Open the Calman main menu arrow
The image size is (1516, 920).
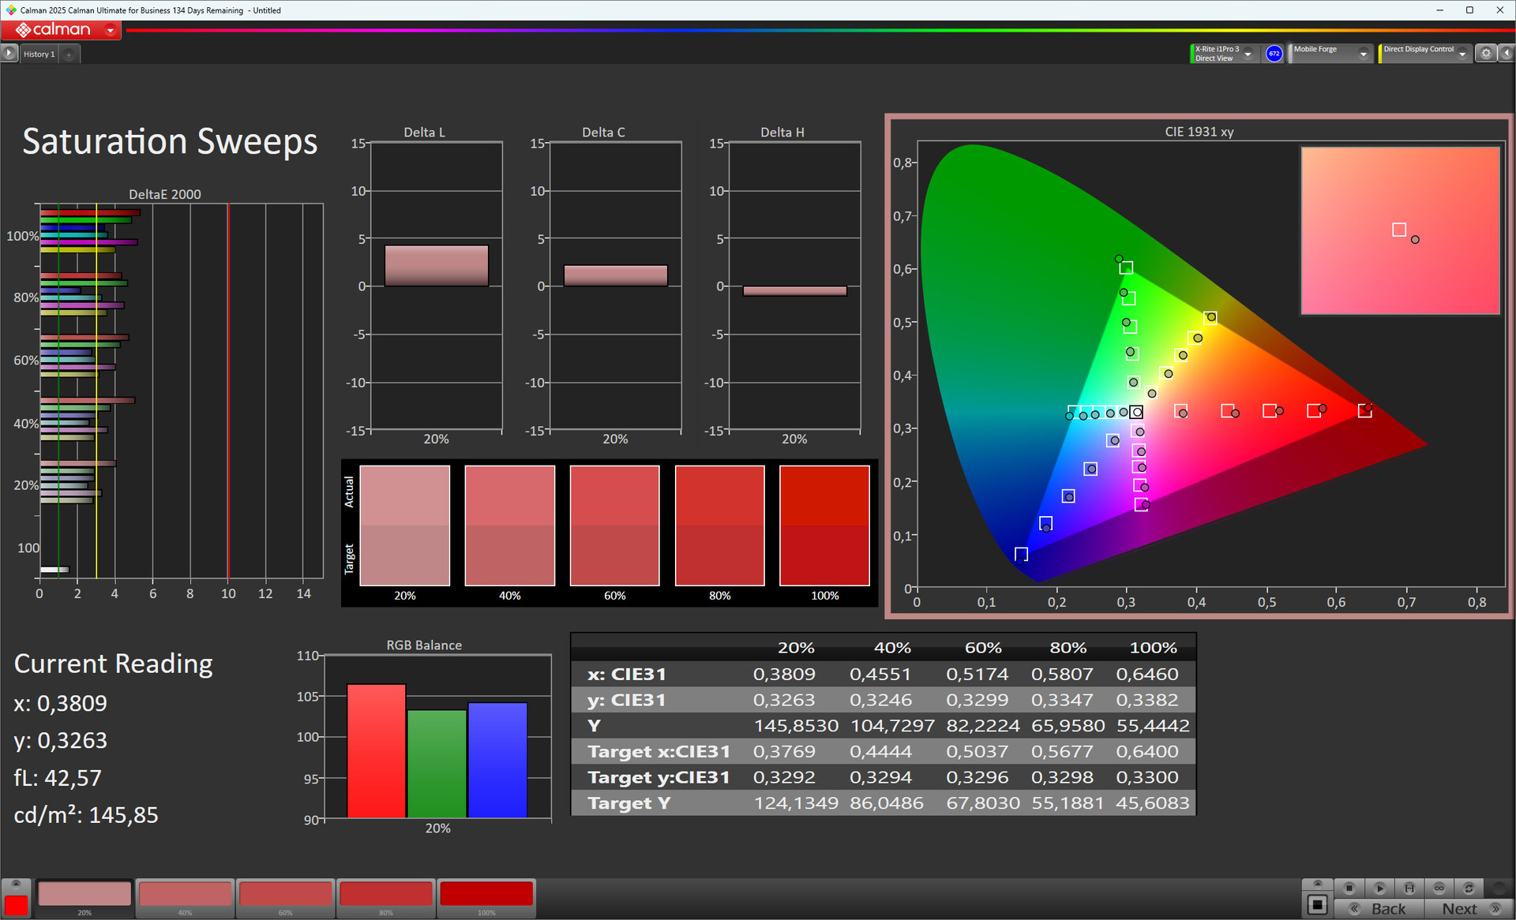111,30
